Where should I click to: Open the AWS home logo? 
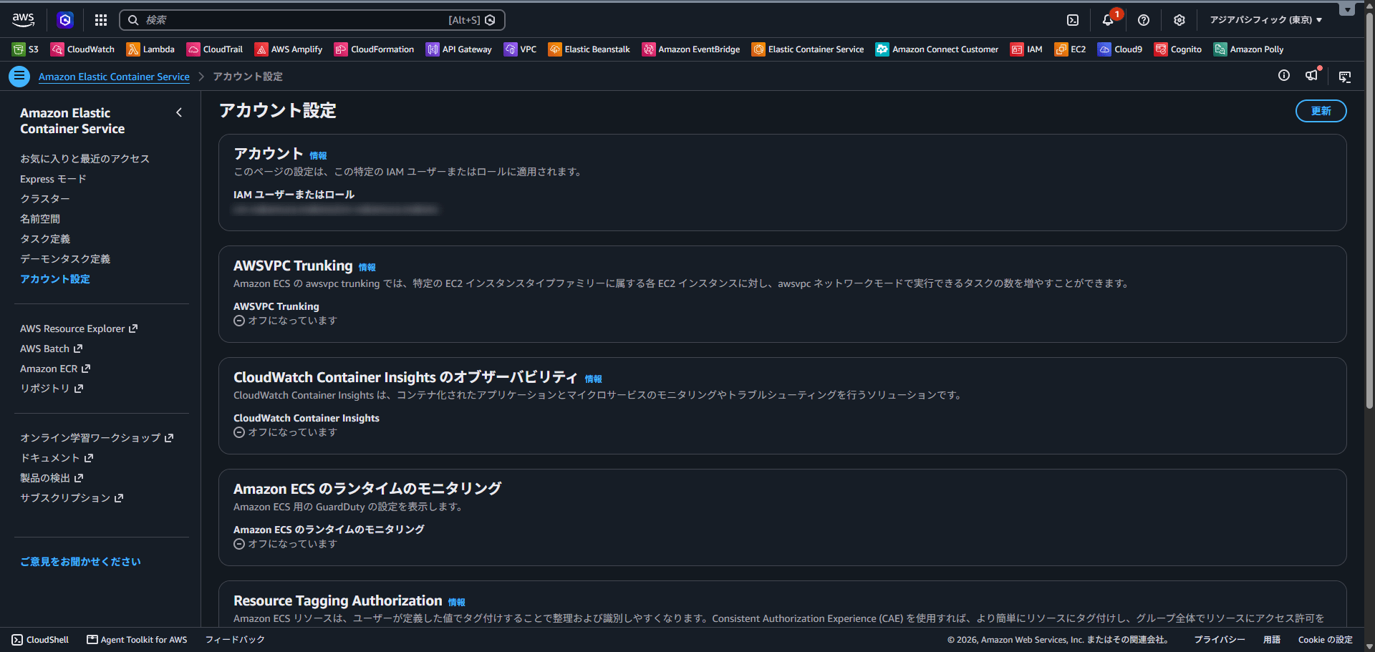(23, 20)
